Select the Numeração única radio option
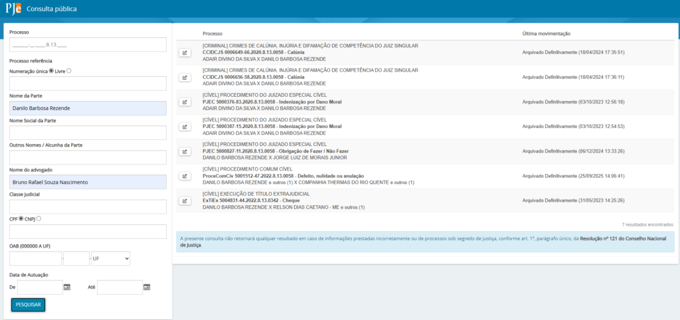This screenshot has width=680, height=320. pos(51,70)
